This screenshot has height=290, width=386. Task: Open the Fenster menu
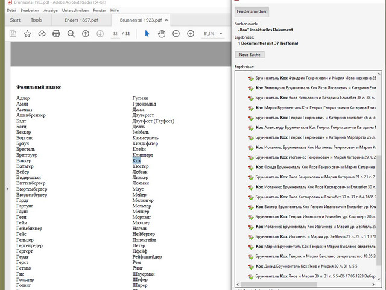click(100, 11)
